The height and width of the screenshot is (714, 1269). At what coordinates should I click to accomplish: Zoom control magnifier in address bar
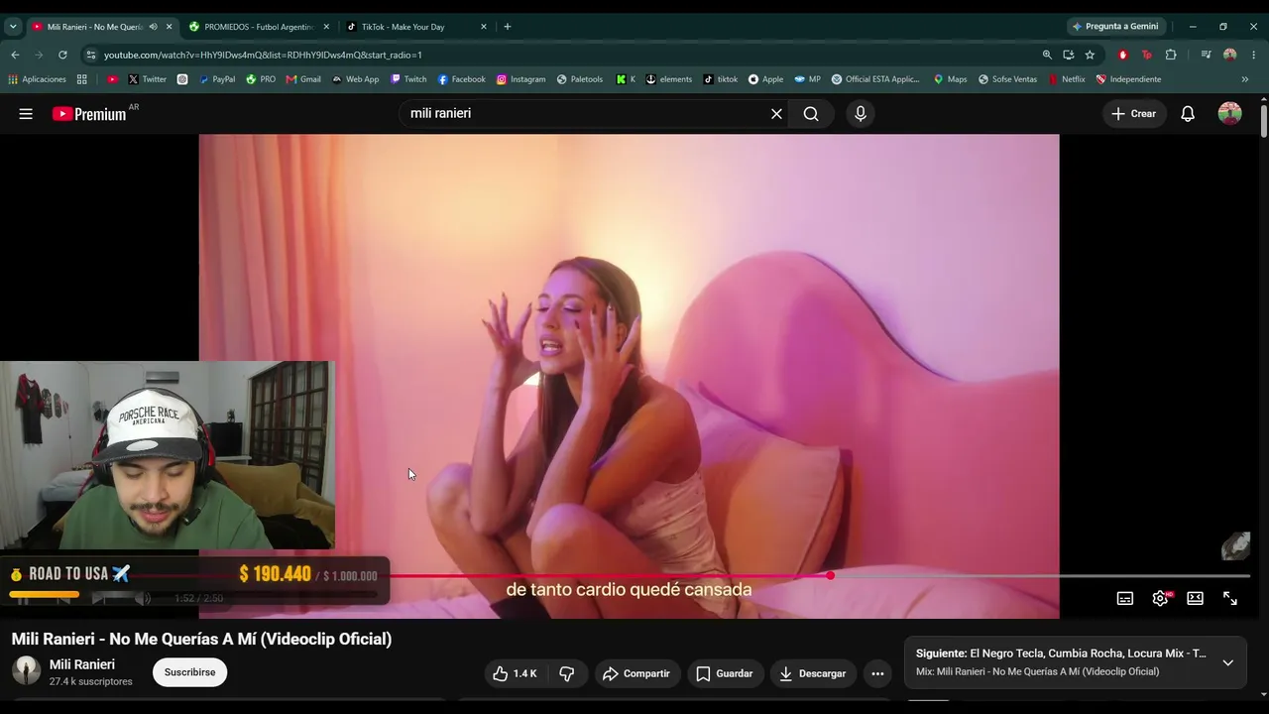coord(1047,55)
